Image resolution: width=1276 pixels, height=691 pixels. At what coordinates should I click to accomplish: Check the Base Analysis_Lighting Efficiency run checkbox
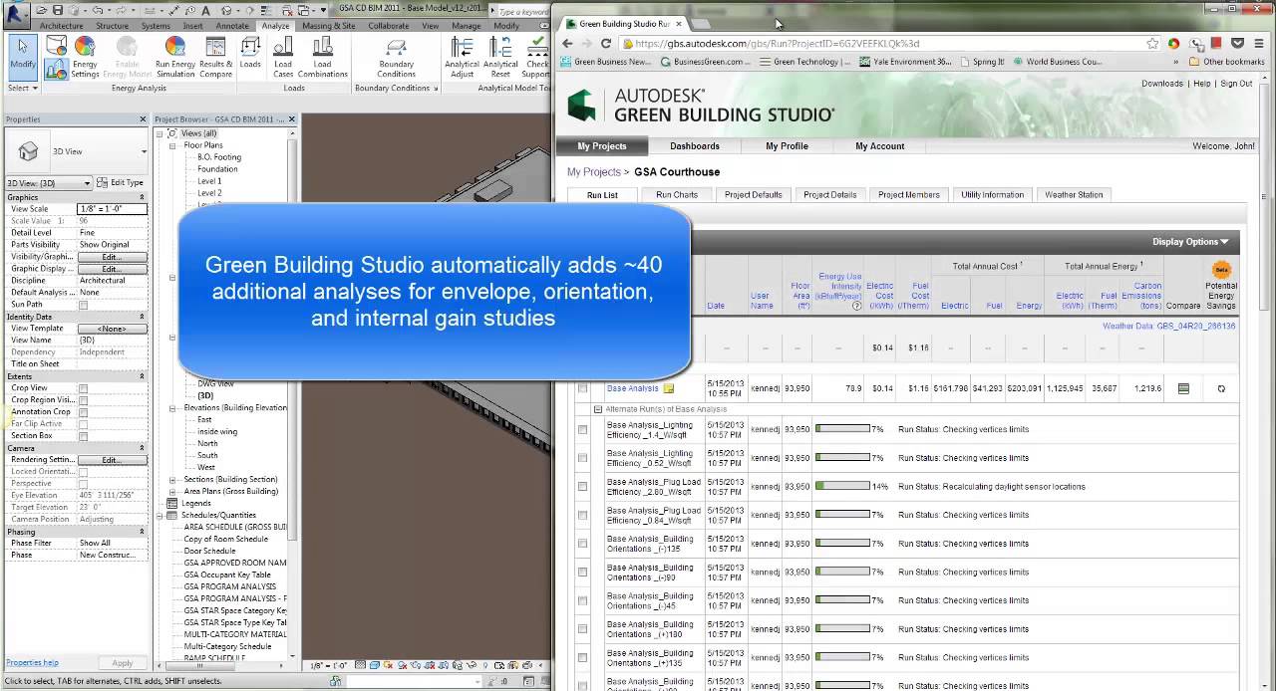pos(583,429)
